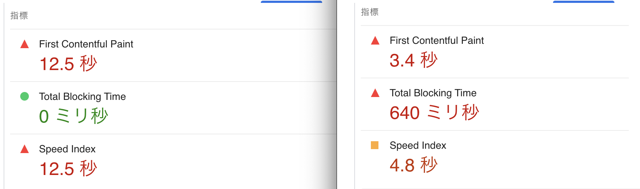
Task: Click red triangle beside First Contentful Paint 12.5 秒
Action: [x=25, y=44]
